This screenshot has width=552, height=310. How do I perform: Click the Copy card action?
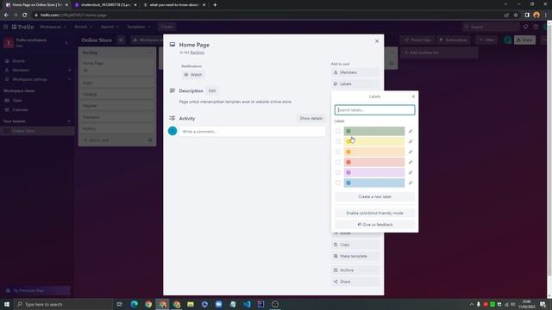(355, 245)
